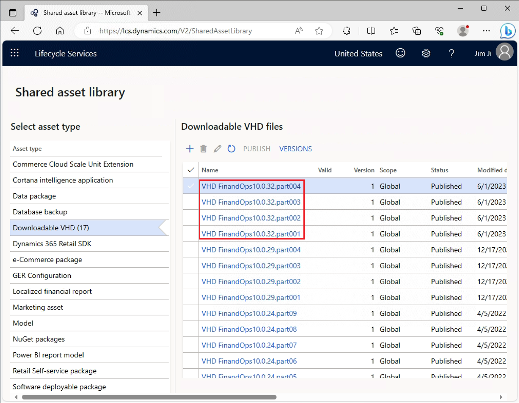Open the Bing Copilot sidebar icon
Screen dimensions: 519x403
507,31
